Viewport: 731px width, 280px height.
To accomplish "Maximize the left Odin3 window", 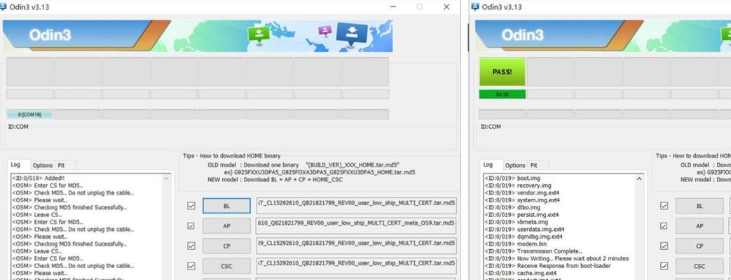I will pos(420,6).
